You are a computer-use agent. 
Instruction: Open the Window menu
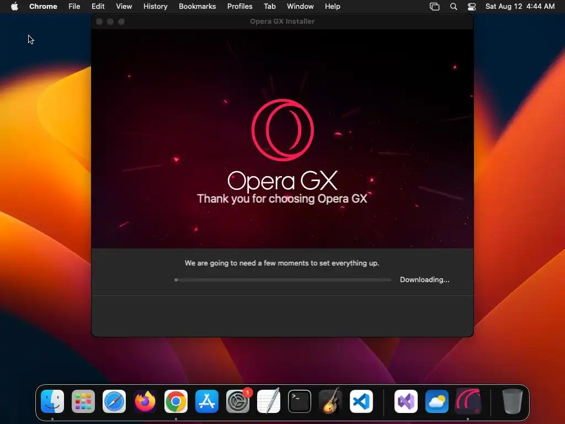(300, 7)
